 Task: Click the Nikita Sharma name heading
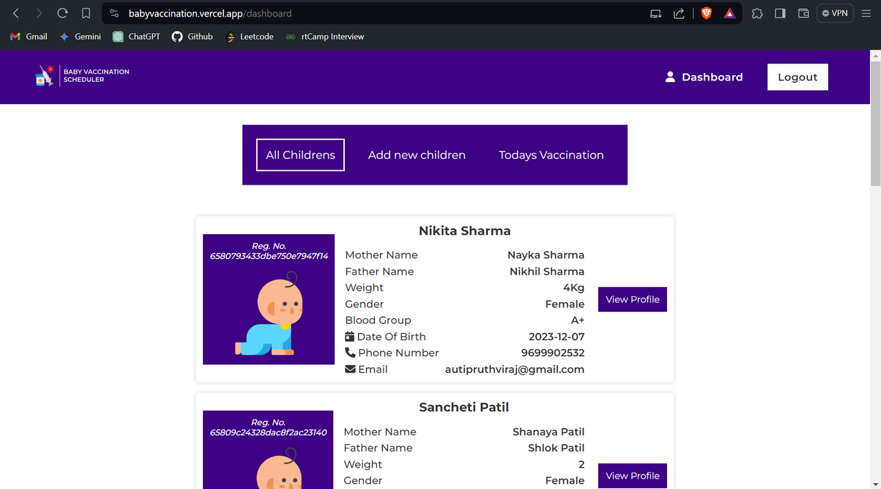point(465,231)
